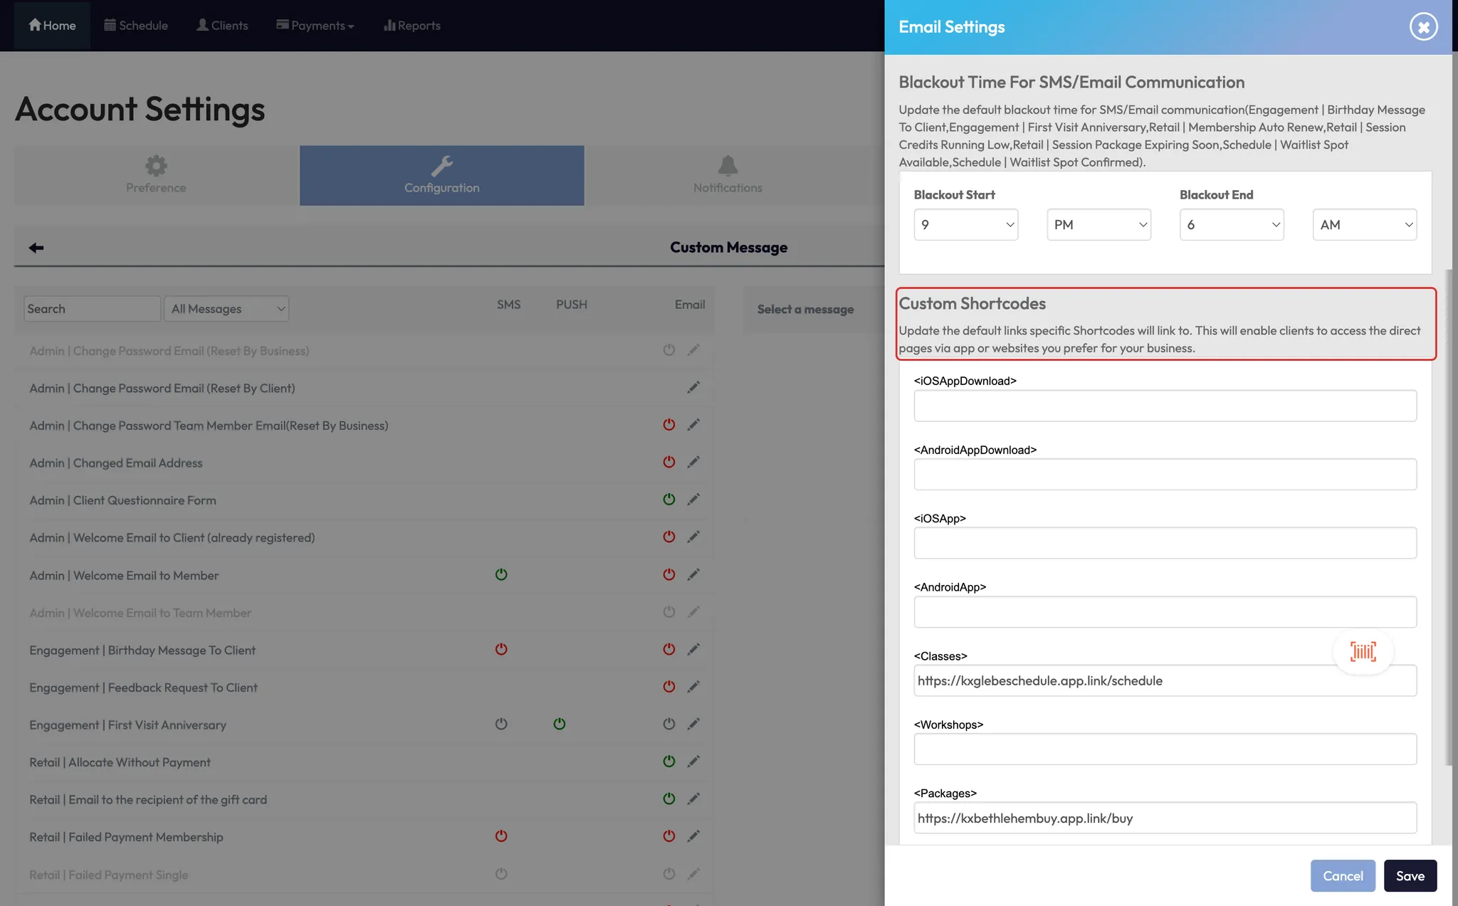This screenshot has width=1458, height=906.
Task: Click the Email Settings panel scrollbar
Action: click(1448, 517)
